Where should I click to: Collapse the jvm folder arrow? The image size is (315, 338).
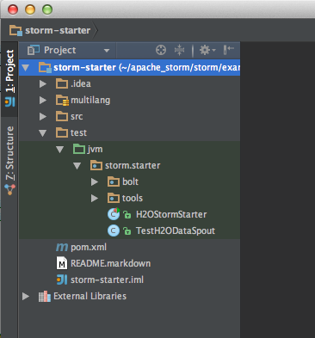[x=60, y=150]
